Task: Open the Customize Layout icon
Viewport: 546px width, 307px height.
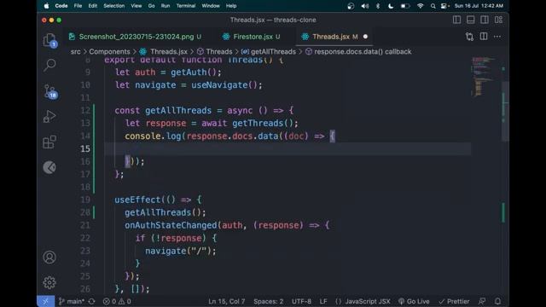Action: pyautogui.click(x=498, y=20)
